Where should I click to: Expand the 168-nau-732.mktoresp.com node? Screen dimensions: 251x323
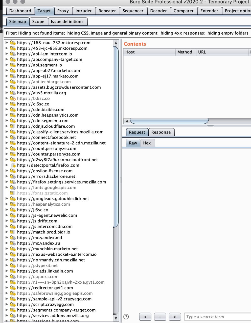tap(7, 43)
